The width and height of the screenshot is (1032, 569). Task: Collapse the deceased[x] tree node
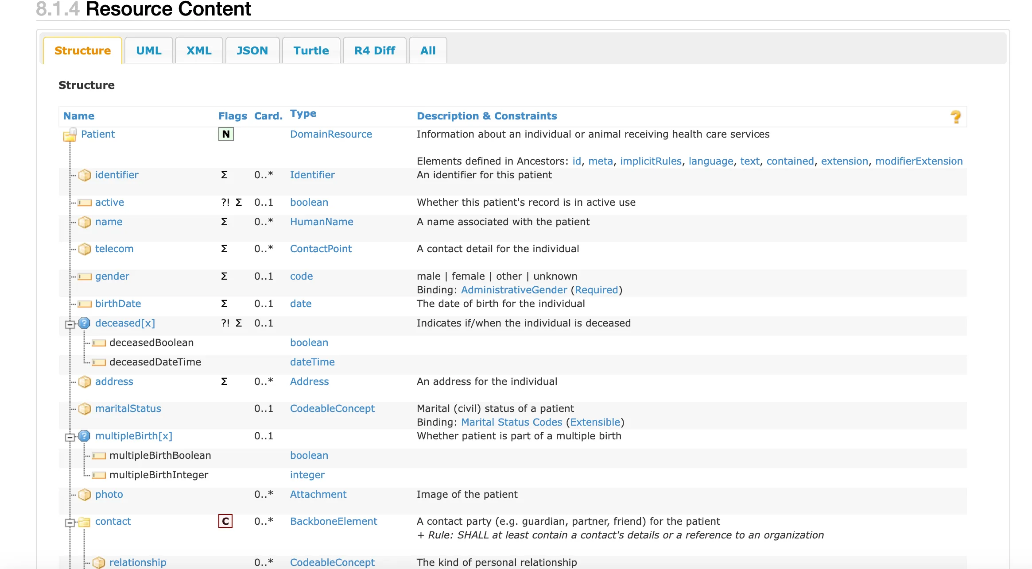(70, 323)
